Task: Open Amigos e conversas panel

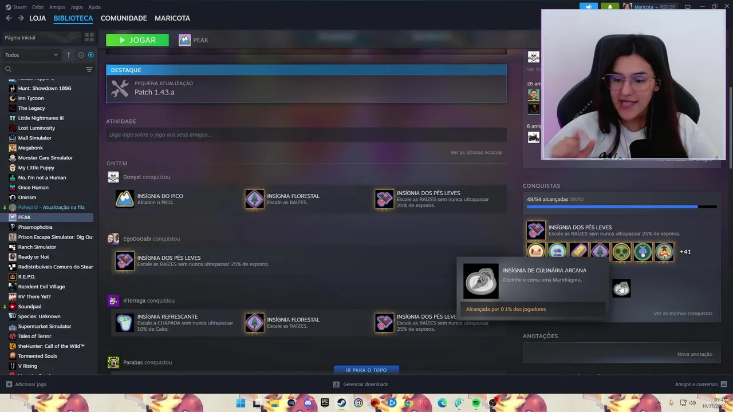Action: click(701, 385)
